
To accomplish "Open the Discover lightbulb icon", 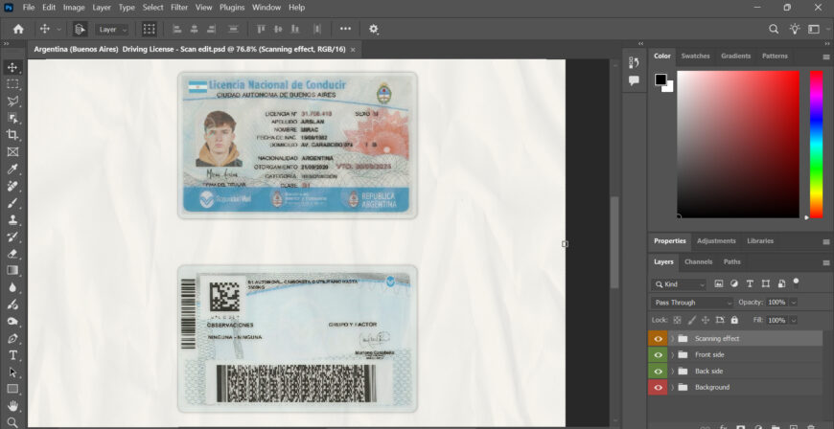I will tap(795, 30).
